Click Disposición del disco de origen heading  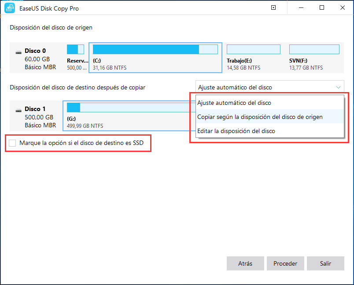click(x=51, y=28)
